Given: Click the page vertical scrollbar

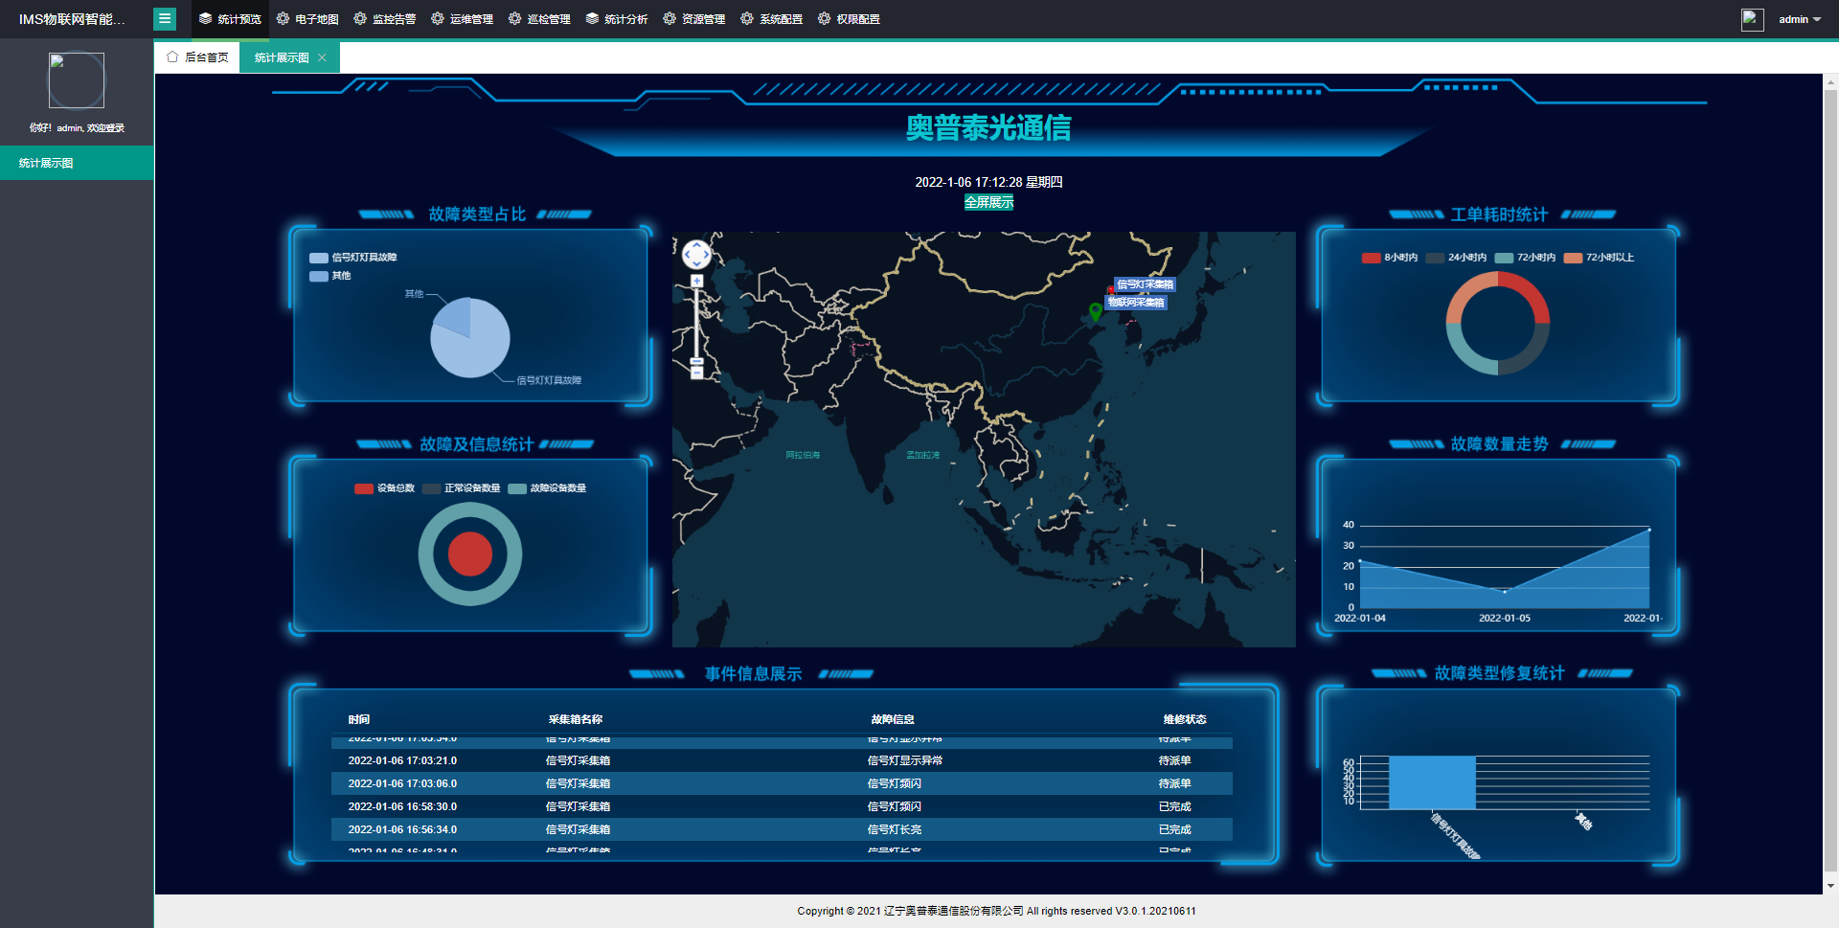Looking at the screenshot, I should coord(1830,479).
